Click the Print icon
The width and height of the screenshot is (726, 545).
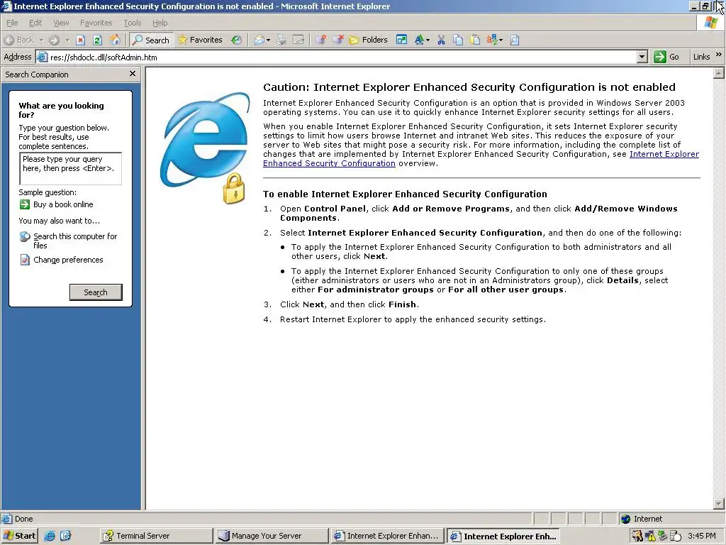281,40
